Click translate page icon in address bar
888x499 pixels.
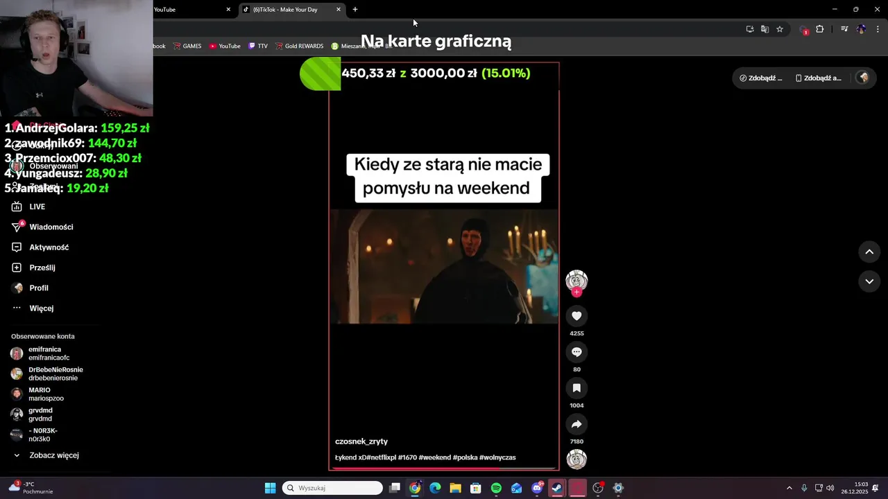click(x=765, y=29)
